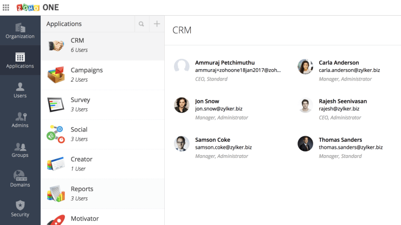Image resolution: width=401 pixels, height=225 pixels.
Task: Open Samson Coke's profile photo
Action: click(182, 143)
